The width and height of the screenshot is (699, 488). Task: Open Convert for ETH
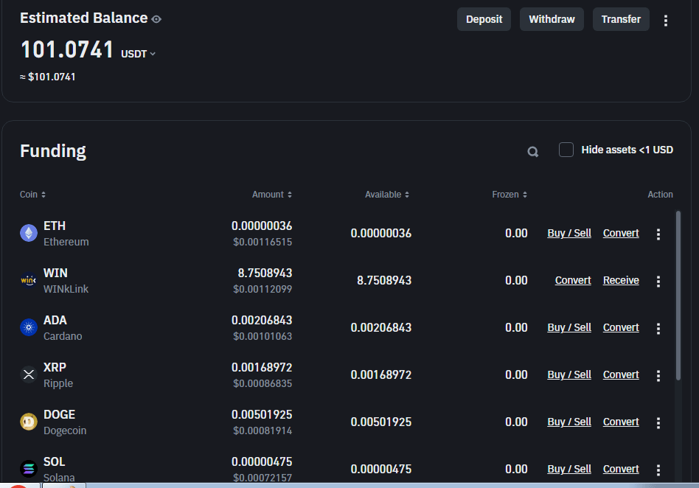coord(621,233)
